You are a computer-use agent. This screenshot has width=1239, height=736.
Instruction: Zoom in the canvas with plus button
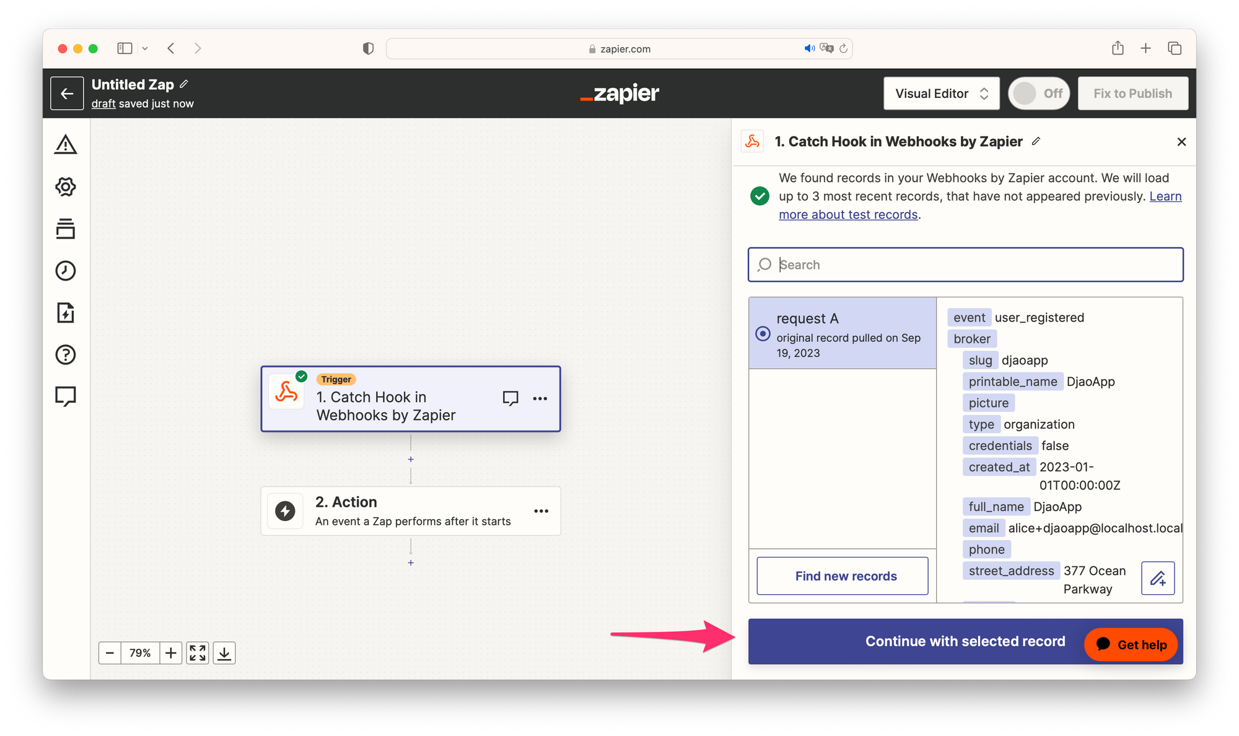coord(171,653)
